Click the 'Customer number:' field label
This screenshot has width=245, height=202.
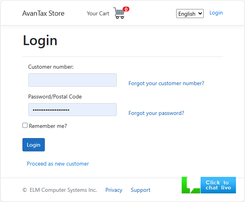[x=51, y=67]
